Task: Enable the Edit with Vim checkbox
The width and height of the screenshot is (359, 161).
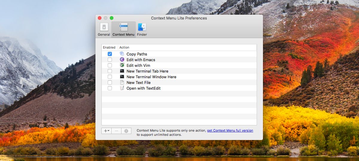Action: [x=110, y=65]
